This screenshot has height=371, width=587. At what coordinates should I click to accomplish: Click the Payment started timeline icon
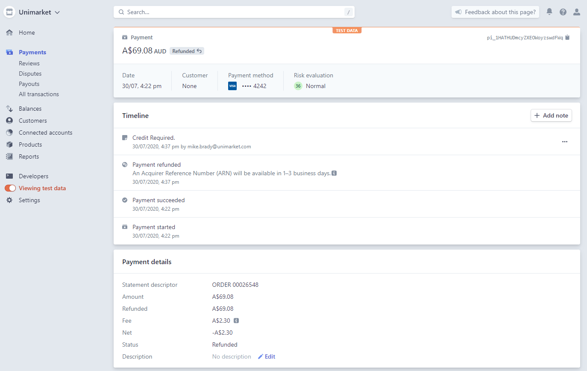click(x=125, y=227)
